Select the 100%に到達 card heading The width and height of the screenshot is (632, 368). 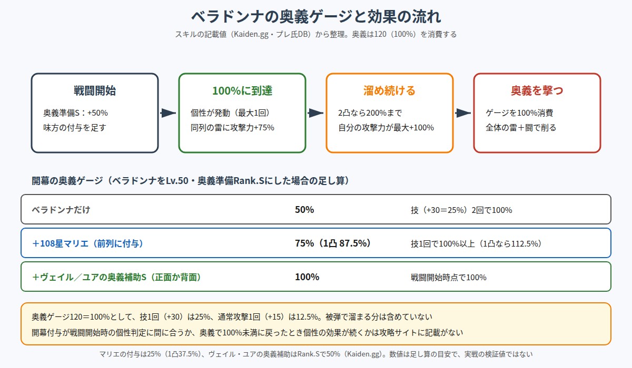(x=242, y=90)
